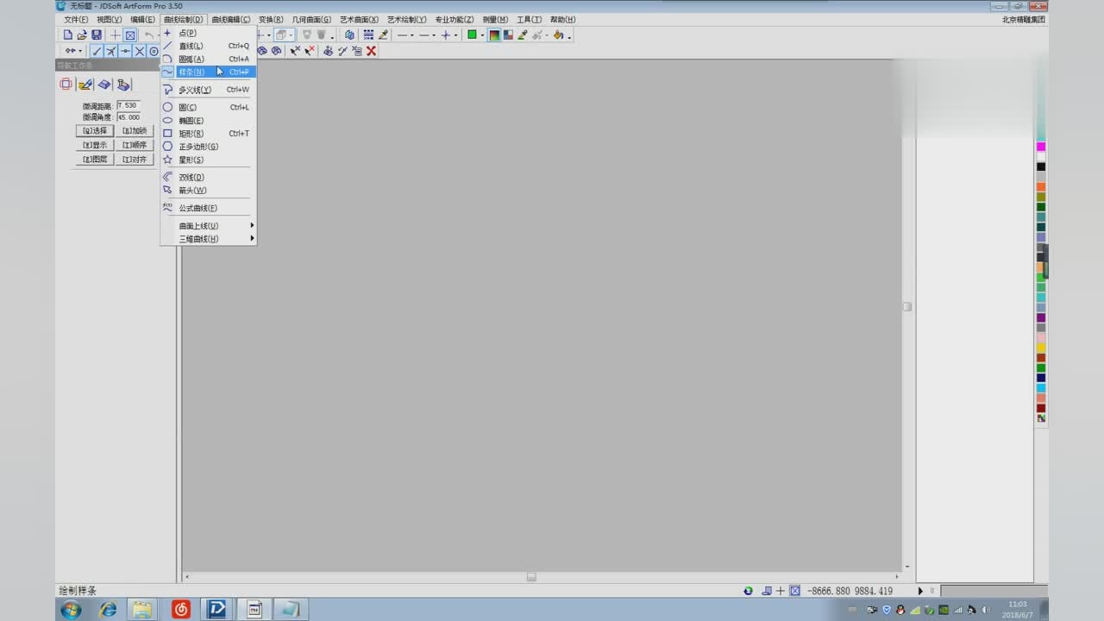
Task: Choose 公式曲线(F) menu entry
Action: (208, 208)
